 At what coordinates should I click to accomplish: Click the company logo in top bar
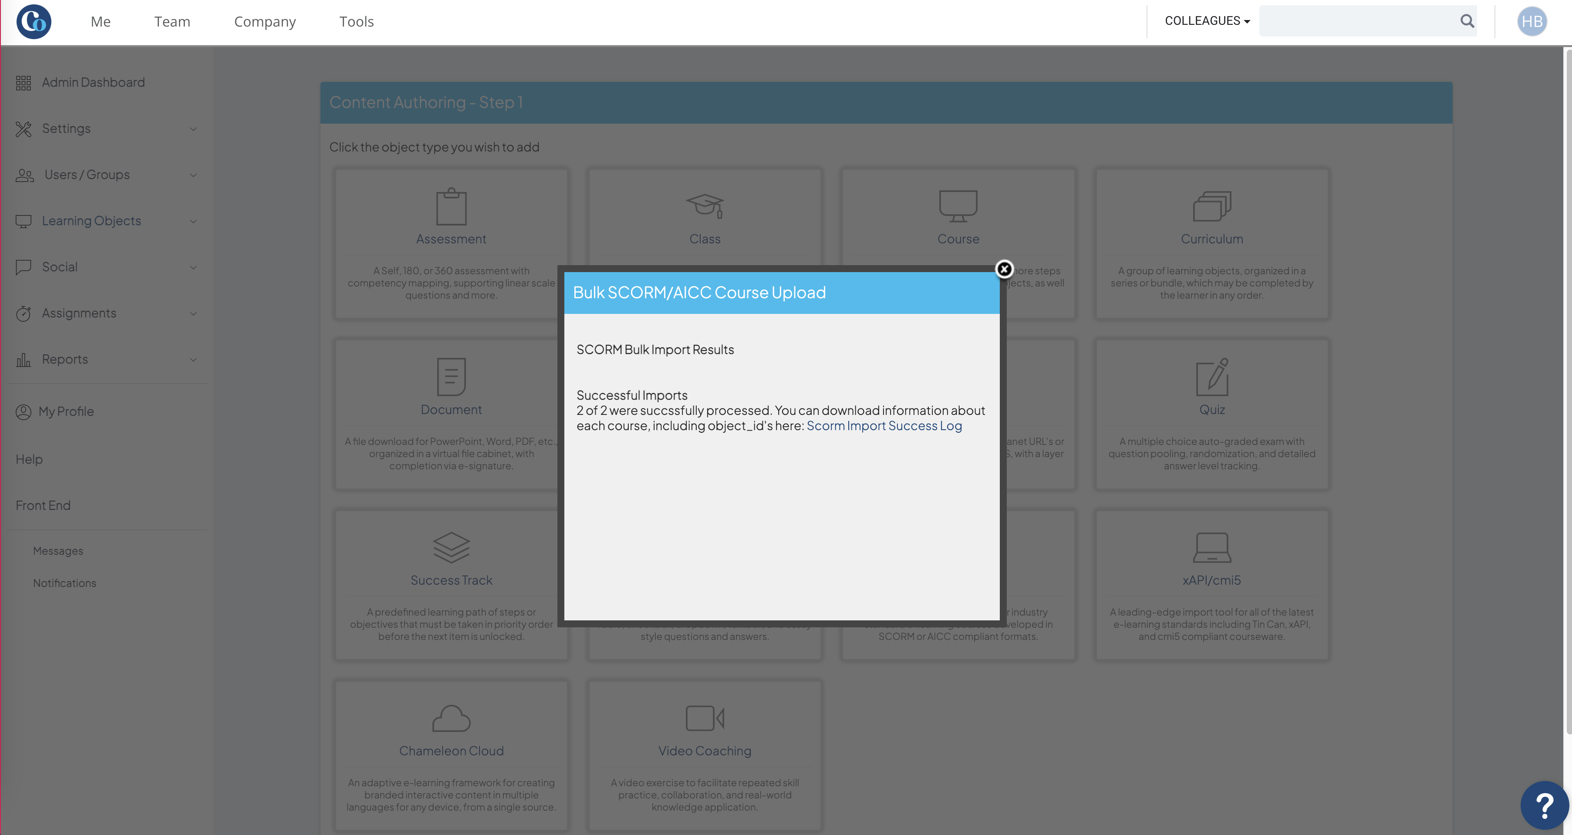pos(34,22)
